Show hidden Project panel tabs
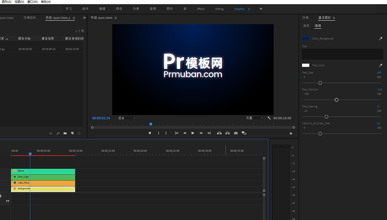This screenshot has width=387, height=220. 85,18
